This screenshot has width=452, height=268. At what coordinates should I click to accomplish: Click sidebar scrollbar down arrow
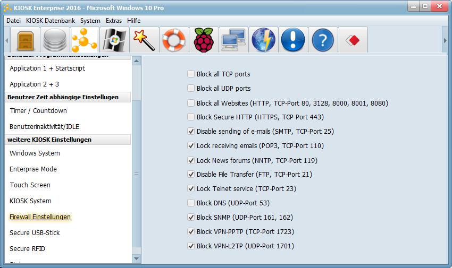(137, 259)
